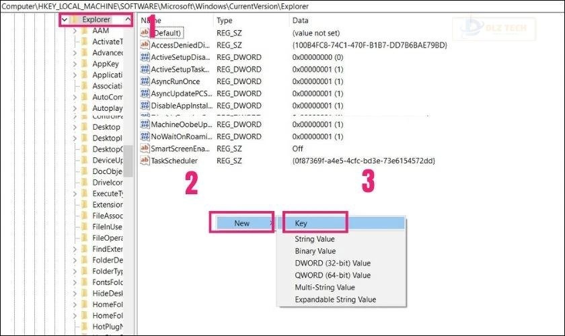Select String Value menu entry
This screenshot has width=565, height=336.
314,239
